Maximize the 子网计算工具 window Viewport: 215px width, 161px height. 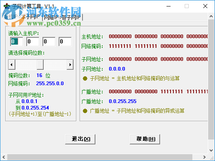(x=187, y=6)
